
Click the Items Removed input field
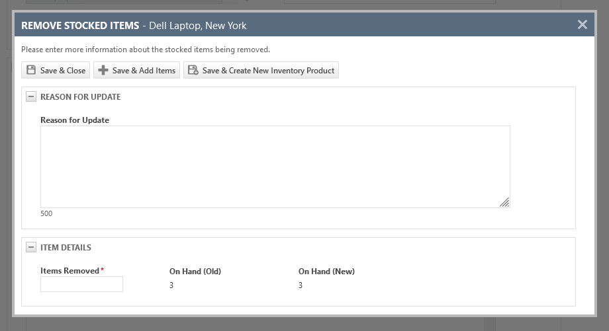pos(81,284)
